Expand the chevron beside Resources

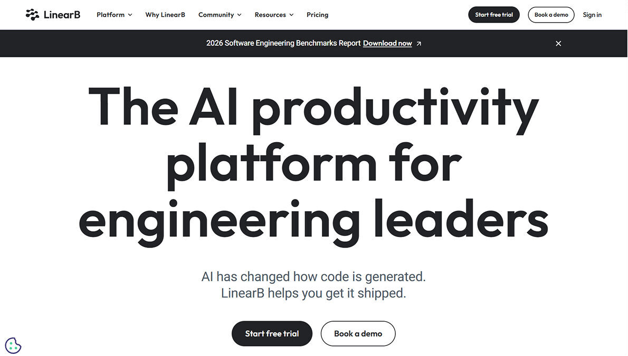pos(292,15)
